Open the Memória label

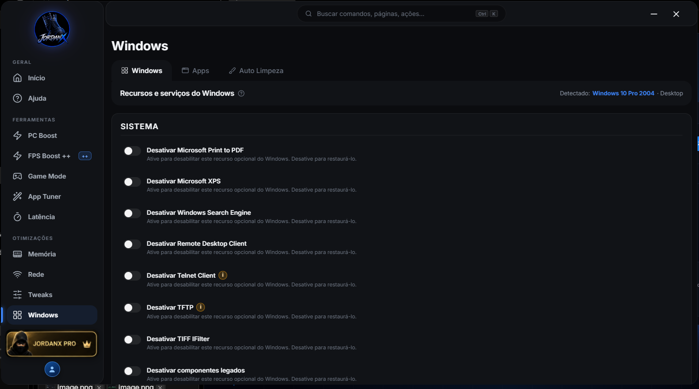point(42,254)
